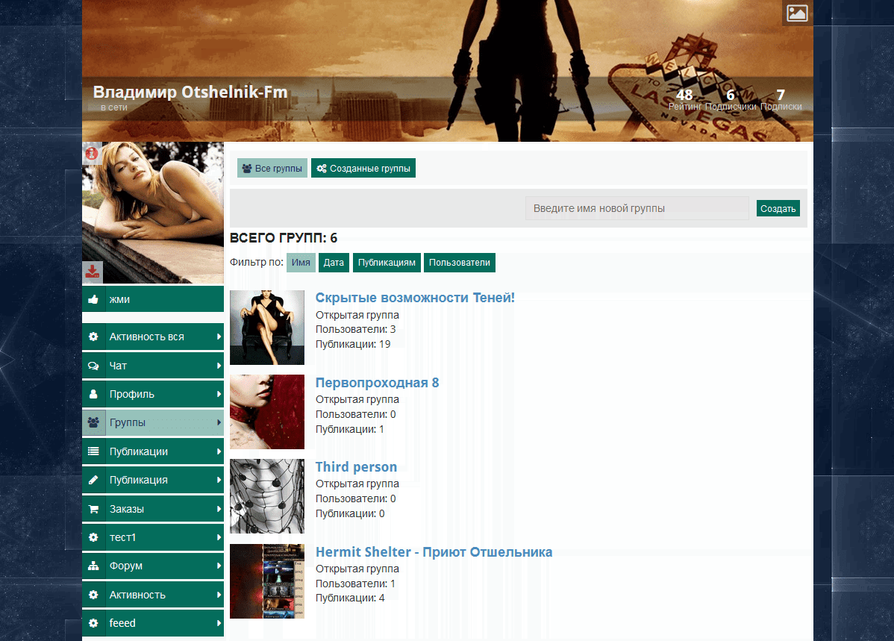
Task: Switch to Созданные группы tab
Action: (x=363, y=169)
